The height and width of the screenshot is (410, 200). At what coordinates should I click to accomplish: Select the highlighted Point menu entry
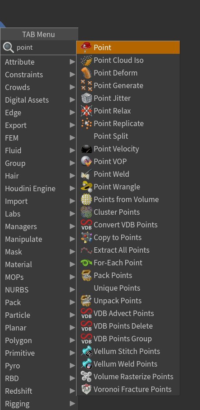128,47
